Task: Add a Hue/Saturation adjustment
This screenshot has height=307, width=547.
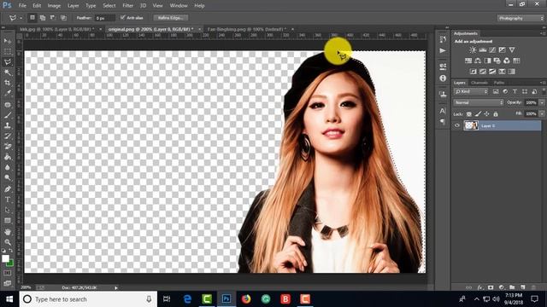Action: (468, 61)
